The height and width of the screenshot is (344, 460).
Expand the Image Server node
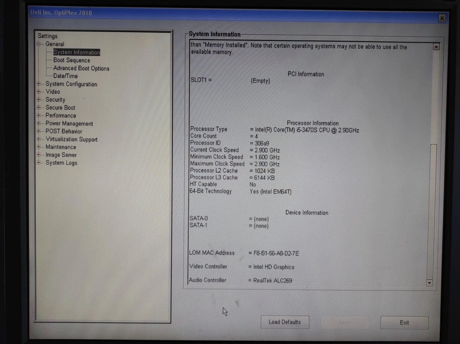coord(39,155)
